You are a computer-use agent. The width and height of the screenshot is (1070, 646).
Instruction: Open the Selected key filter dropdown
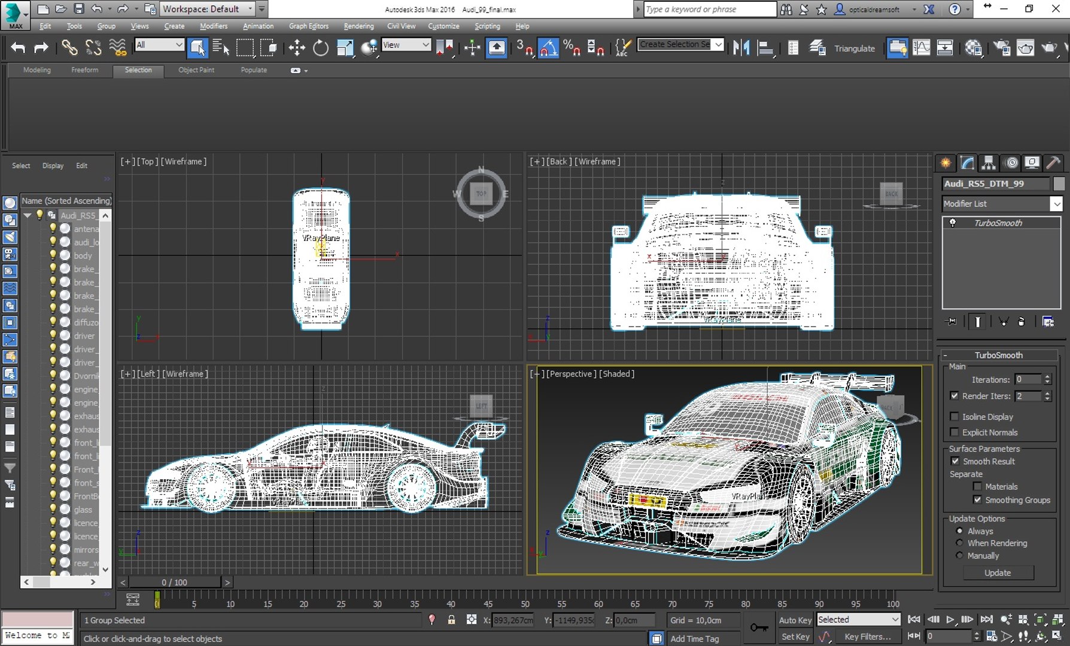pyautogui.click(x=859, y=620)
